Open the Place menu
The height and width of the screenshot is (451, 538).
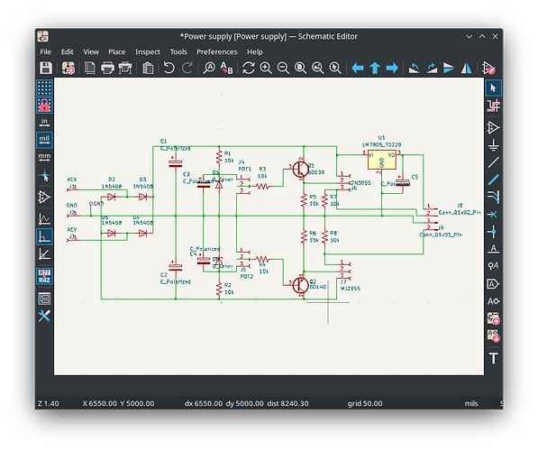116,52
